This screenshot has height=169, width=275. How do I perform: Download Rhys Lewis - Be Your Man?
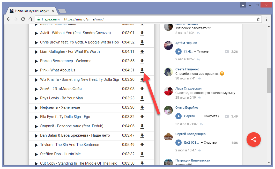coord(142,98)
